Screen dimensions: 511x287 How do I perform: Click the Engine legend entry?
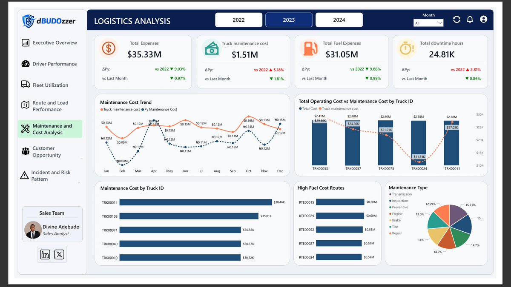point(396,214)
